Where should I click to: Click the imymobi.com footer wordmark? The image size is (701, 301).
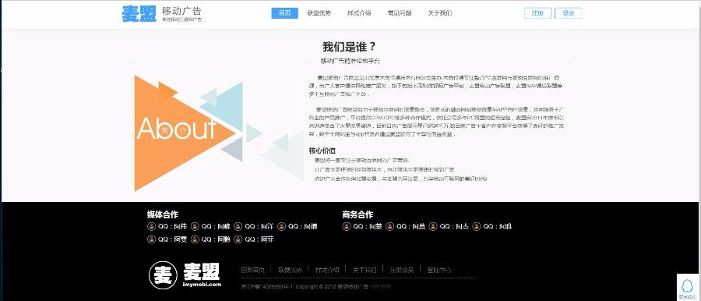[202, 285]
